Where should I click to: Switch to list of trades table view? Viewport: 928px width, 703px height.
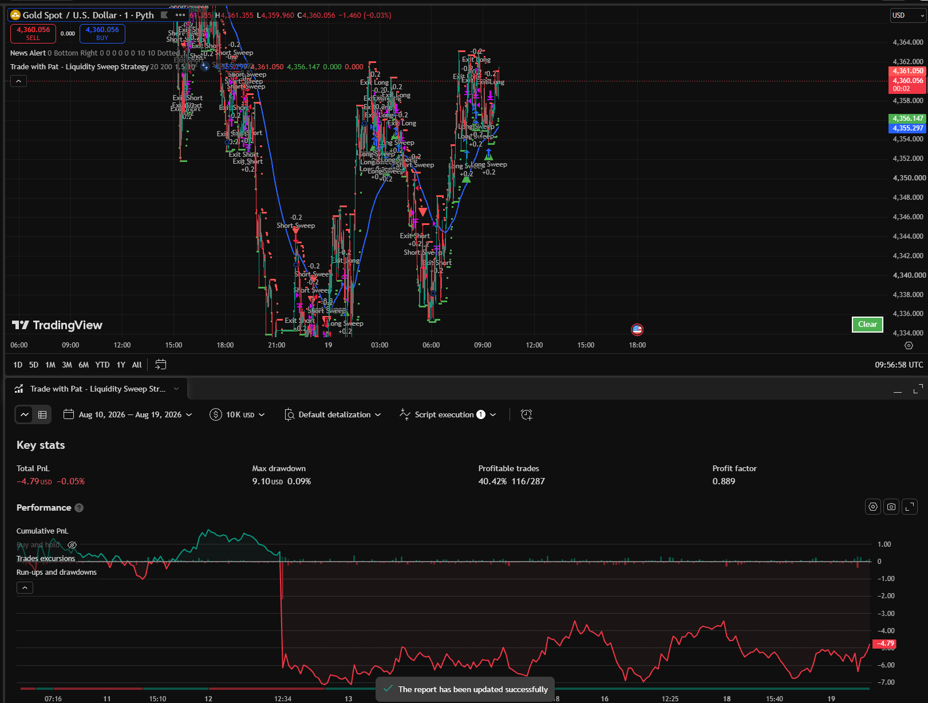[x=42, y=414]
